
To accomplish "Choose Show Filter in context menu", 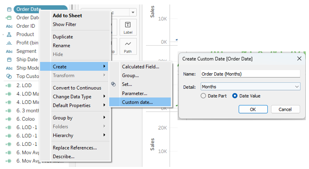I will click(x=64, y=24).
